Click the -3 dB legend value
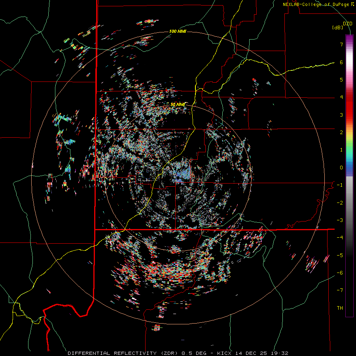356x356 pixels. click(340, 220)
